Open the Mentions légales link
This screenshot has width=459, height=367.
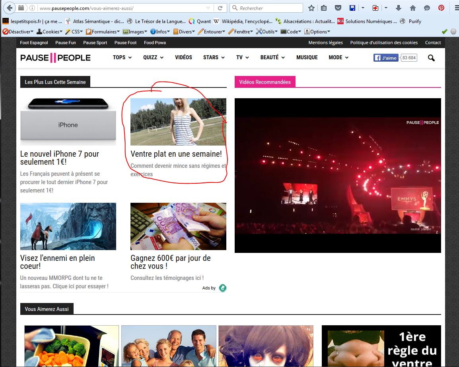point(325,43)
